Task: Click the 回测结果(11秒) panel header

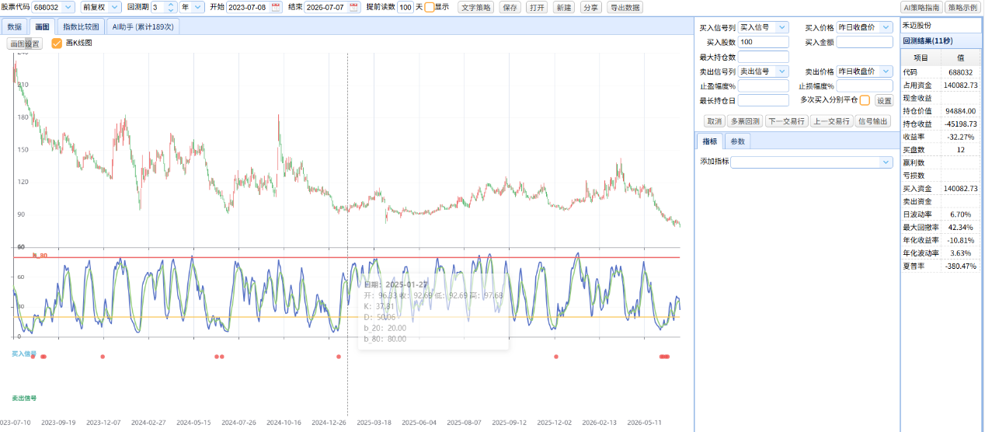Action: tap(941, 40)
